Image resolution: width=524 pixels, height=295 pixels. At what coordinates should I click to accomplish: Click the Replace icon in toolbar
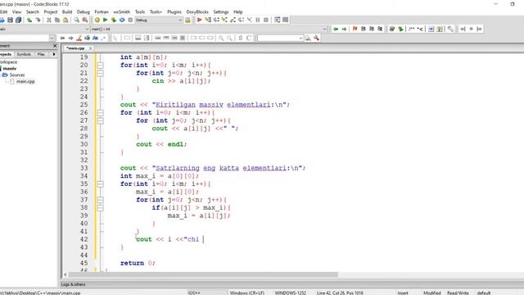tap(85, 20)
